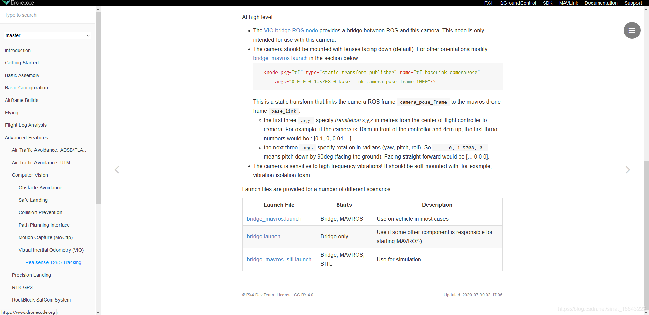Open Flying in sidebar
The height and width of the screenshot is (315, 649).
pos(11,113)
